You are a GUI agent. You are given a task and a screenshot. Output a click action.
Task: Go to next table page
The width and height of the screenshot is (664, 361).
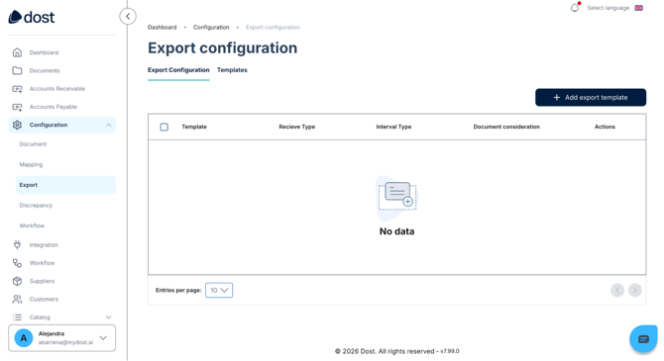[x=635, y=290]
